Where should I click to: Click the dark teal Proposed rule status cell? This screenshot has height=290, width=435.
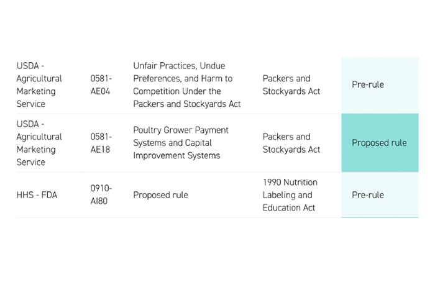[x=379, y=143]
